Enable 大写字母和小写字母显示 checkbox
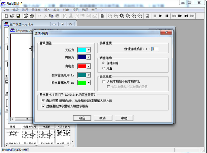Image resolution: width=207 pixels, height=153 pixels. coord(104,82)
